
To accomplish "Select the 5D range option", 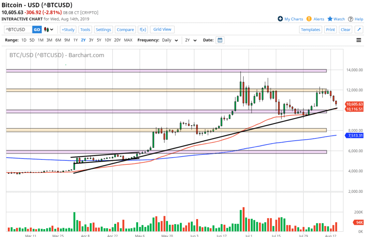I will coord(32,40).
